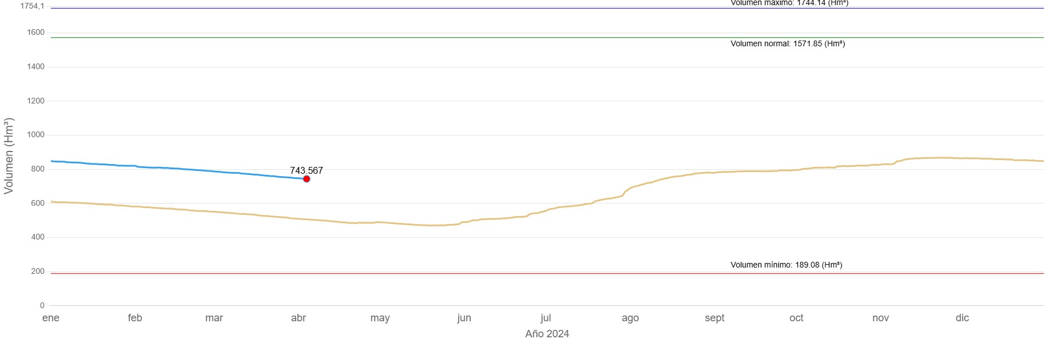Click the "ago" month axis label
The width and height of the screenshot is (1048, 343).
pos(630,318)
